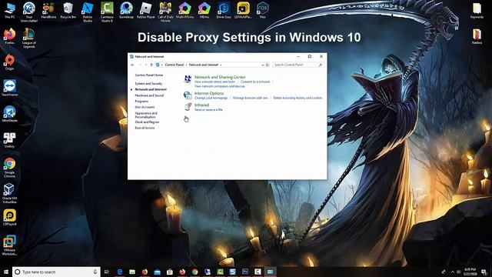Open Multi-MEmu desktop shortcut
492x277 pixels.
[x=184, y=10]
